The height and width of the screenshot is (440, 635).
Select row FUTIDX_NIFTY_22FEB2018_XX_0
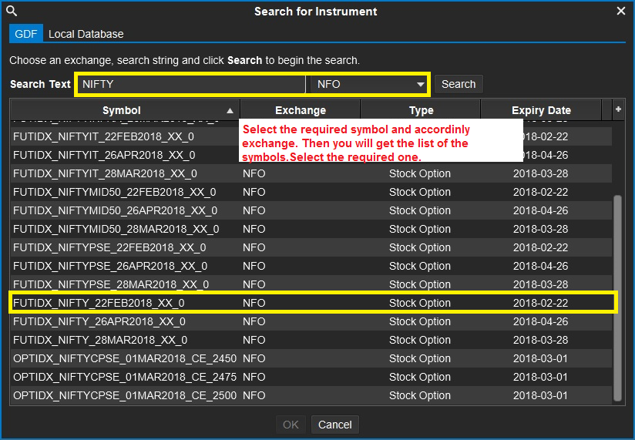tap(311, 303)
